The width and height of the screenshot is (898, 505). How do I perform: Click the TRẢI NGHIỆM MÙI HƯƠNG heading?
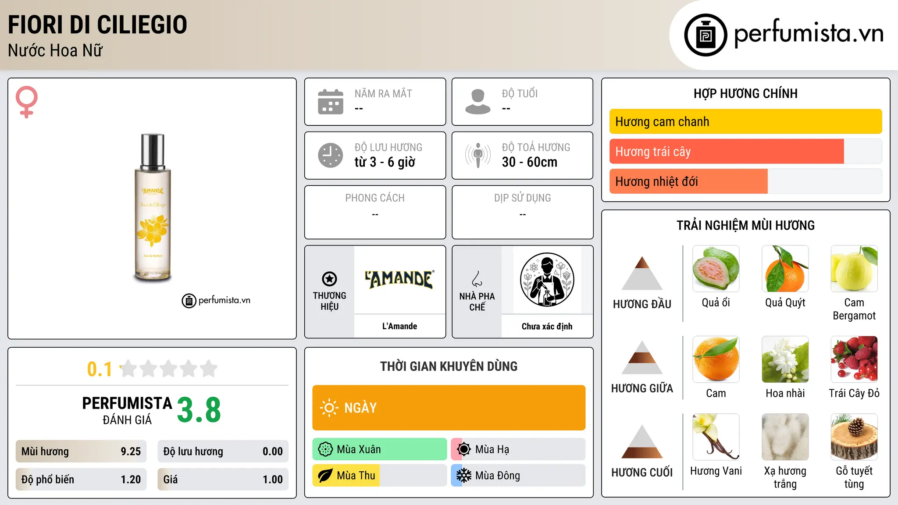tap(745, 225)
